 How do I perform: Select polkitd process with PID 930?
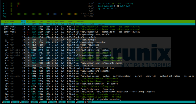(x=98, y=97)
